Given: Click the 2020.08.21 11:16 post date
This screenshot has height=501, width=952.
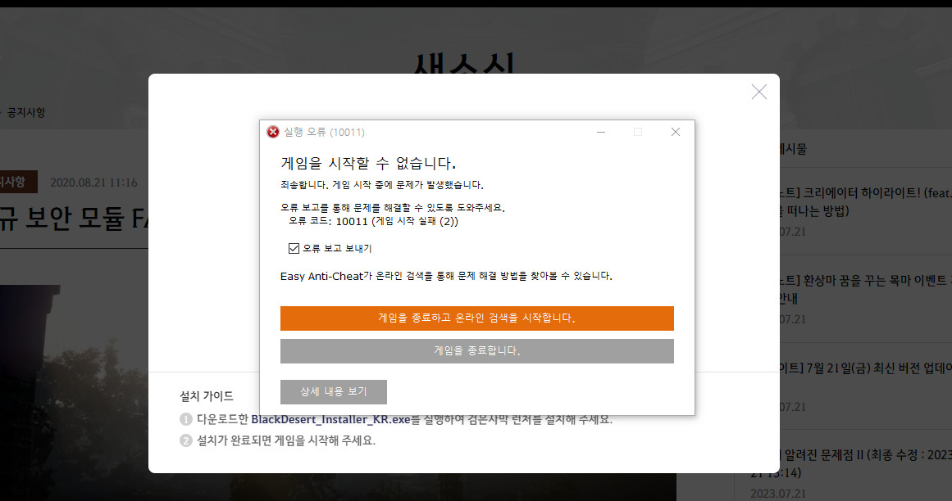Looking at the screenshot, I should (93, 183).
